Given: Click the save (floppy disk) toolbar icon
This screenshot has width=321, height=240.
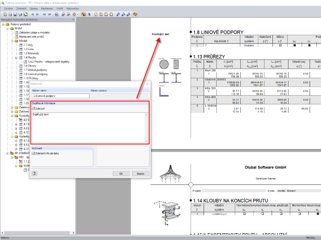Looking at the screenshot, I should click(15, 14).
